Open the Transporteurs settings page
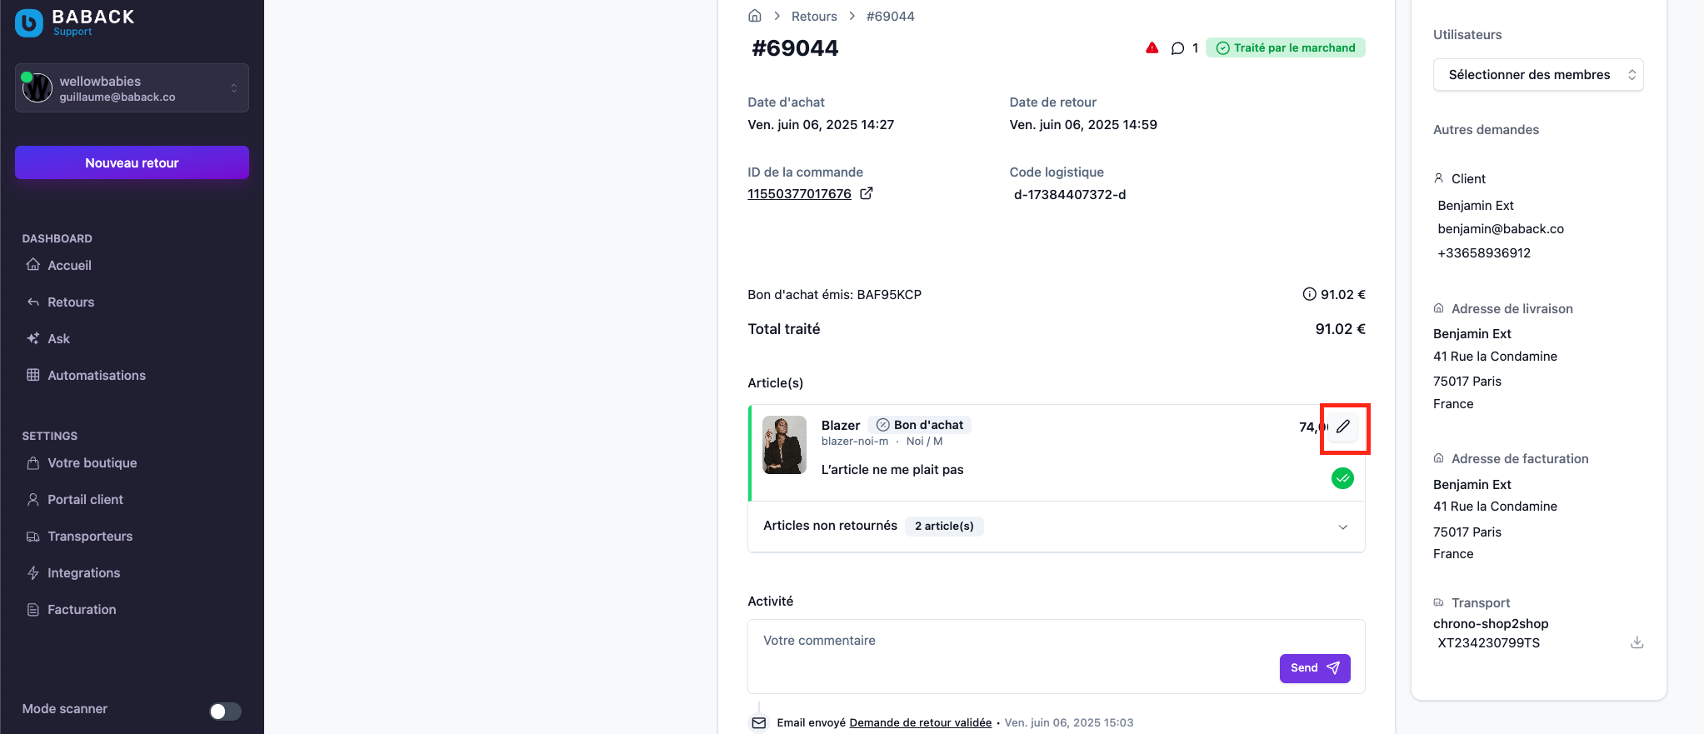The height and width of the screenshot is (734, 1704). coord(90,536)
